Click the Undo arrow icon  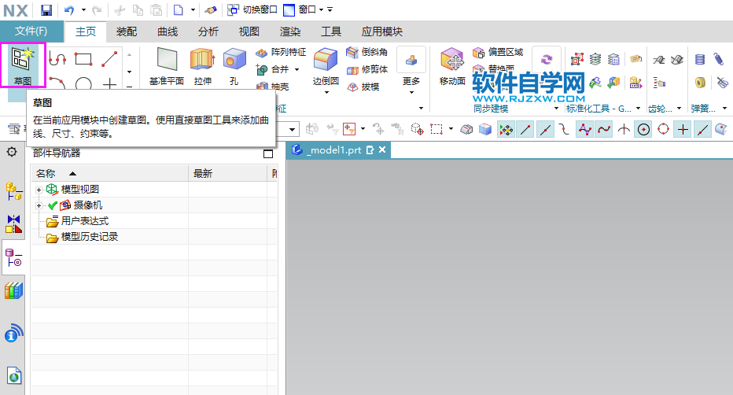click(x=69, y=9)
